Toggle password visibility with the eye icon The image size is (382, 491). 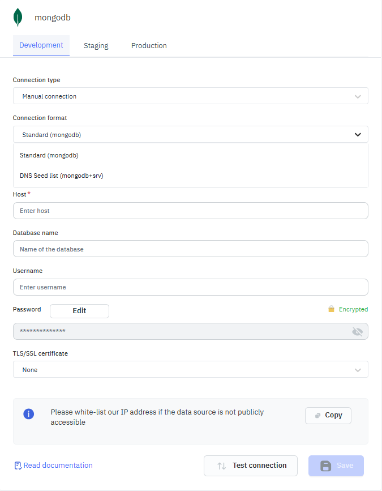pyautogui.click(x=357, y=331)
